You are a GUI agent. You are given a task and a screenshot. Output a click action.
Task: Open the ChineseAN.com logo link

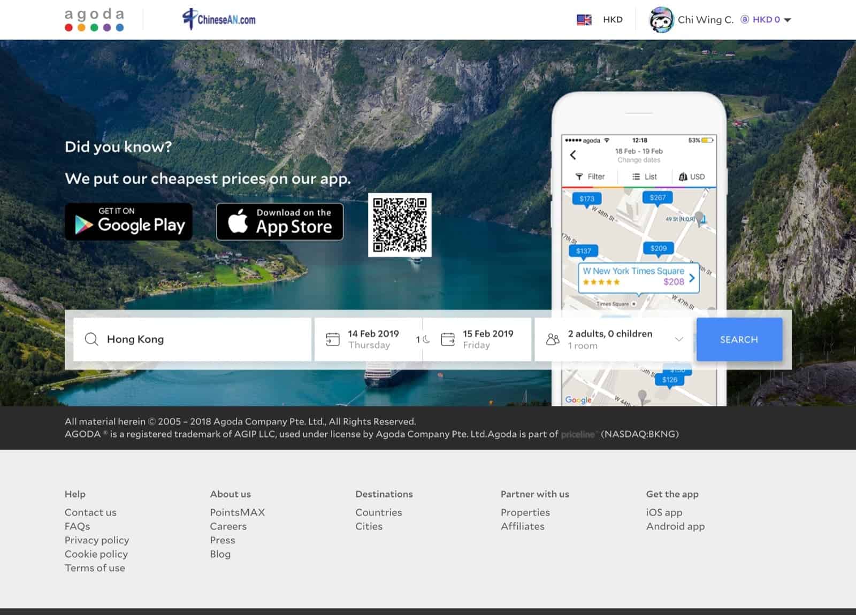pyautogui.click(x=219, y=20)
